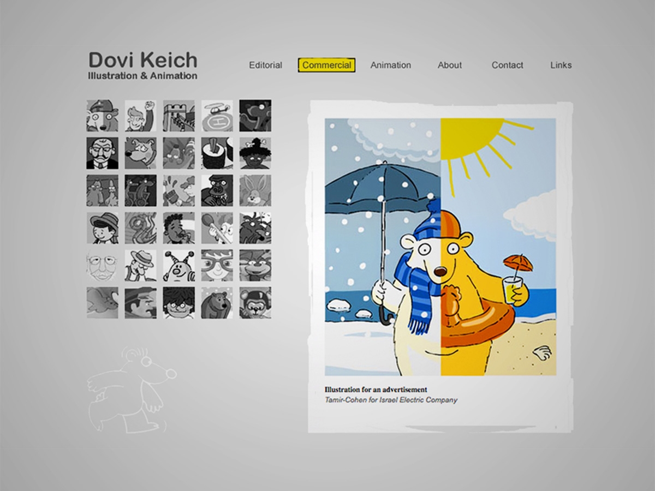Open the bear in snow thumbnail
655x491 pixels.
[217, 303]
